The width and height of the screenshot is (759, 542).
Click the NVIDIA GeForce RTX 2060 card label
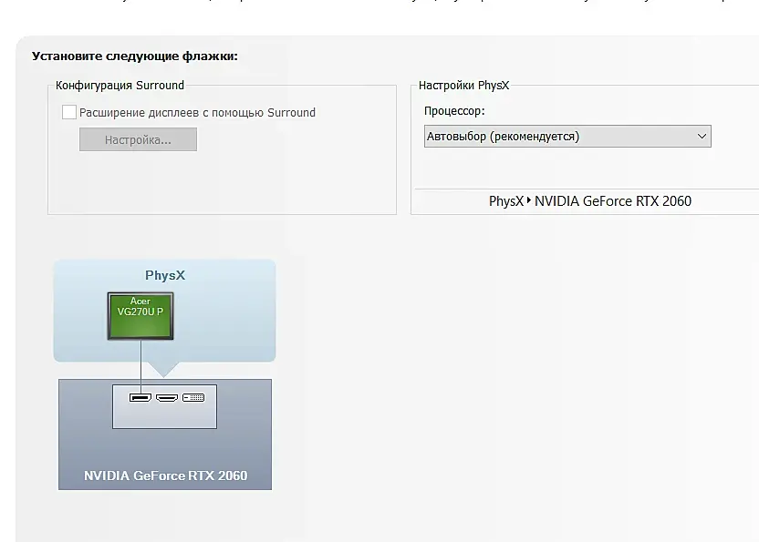(165, 476)
